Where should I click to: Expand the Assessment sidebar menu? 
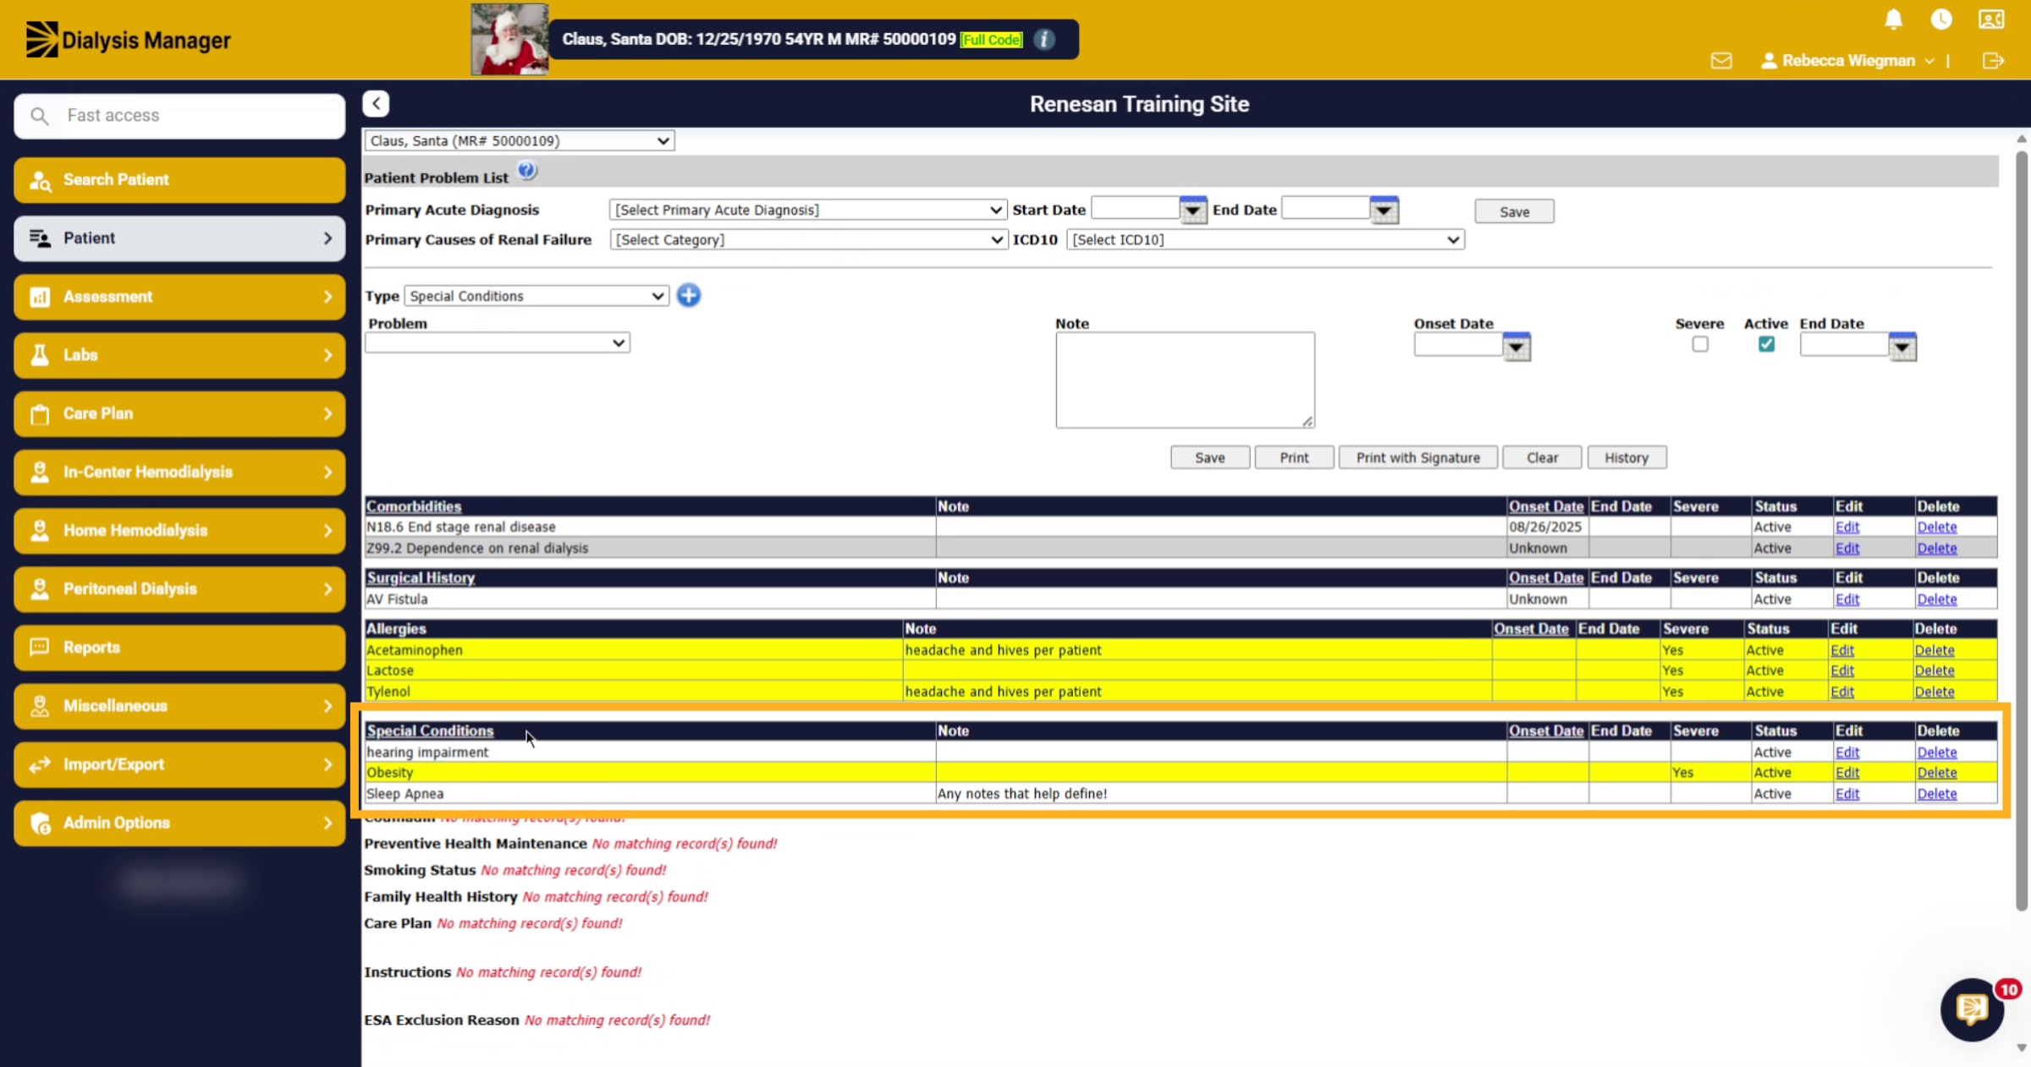click(179, 297)
